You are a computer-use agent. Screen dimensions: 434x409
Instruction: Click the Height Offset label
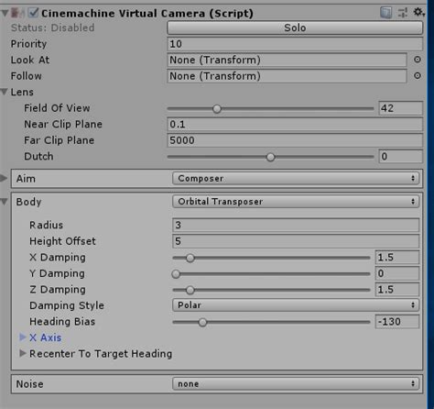(62, 241)
